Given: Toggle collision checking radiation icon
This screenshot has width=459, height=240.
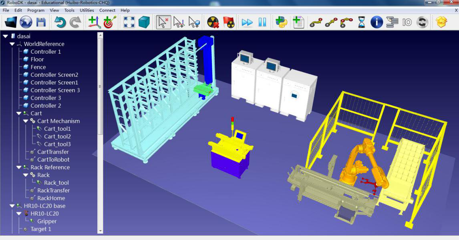Looking at the screenshot, I should pyautogui.click(x=213, y=22).
